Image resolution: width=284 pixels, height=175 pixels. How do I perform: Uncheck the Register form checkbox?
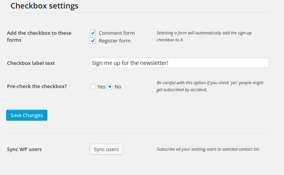click(x=93, y=41)
